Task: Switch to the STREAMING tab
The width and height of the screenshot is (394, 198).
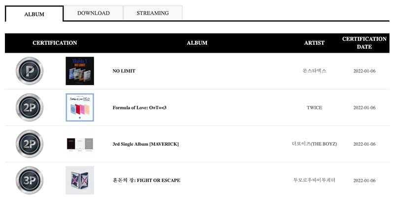Action: [153, 13]
